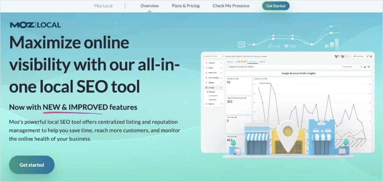Click the phone calls value 5
This screenshot has width=383, height=182.
(228, 120)
